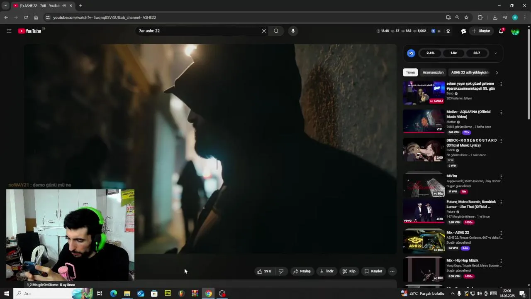531x299 pixels.
Task: Click the Paylaş share button
Action: 302,271
